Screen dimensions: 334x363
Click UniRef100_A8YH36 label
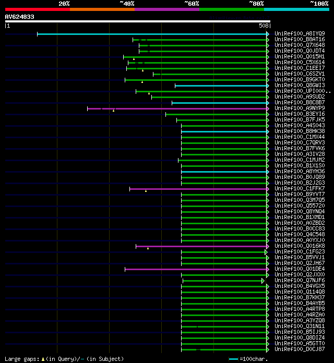300,171
